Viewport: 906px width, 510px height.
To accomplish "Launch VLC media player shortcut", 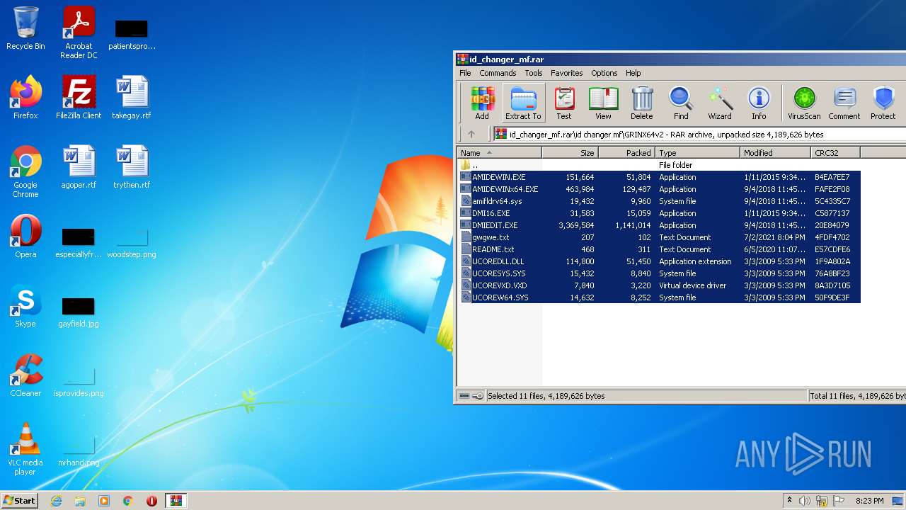I will tap(25, 449).
